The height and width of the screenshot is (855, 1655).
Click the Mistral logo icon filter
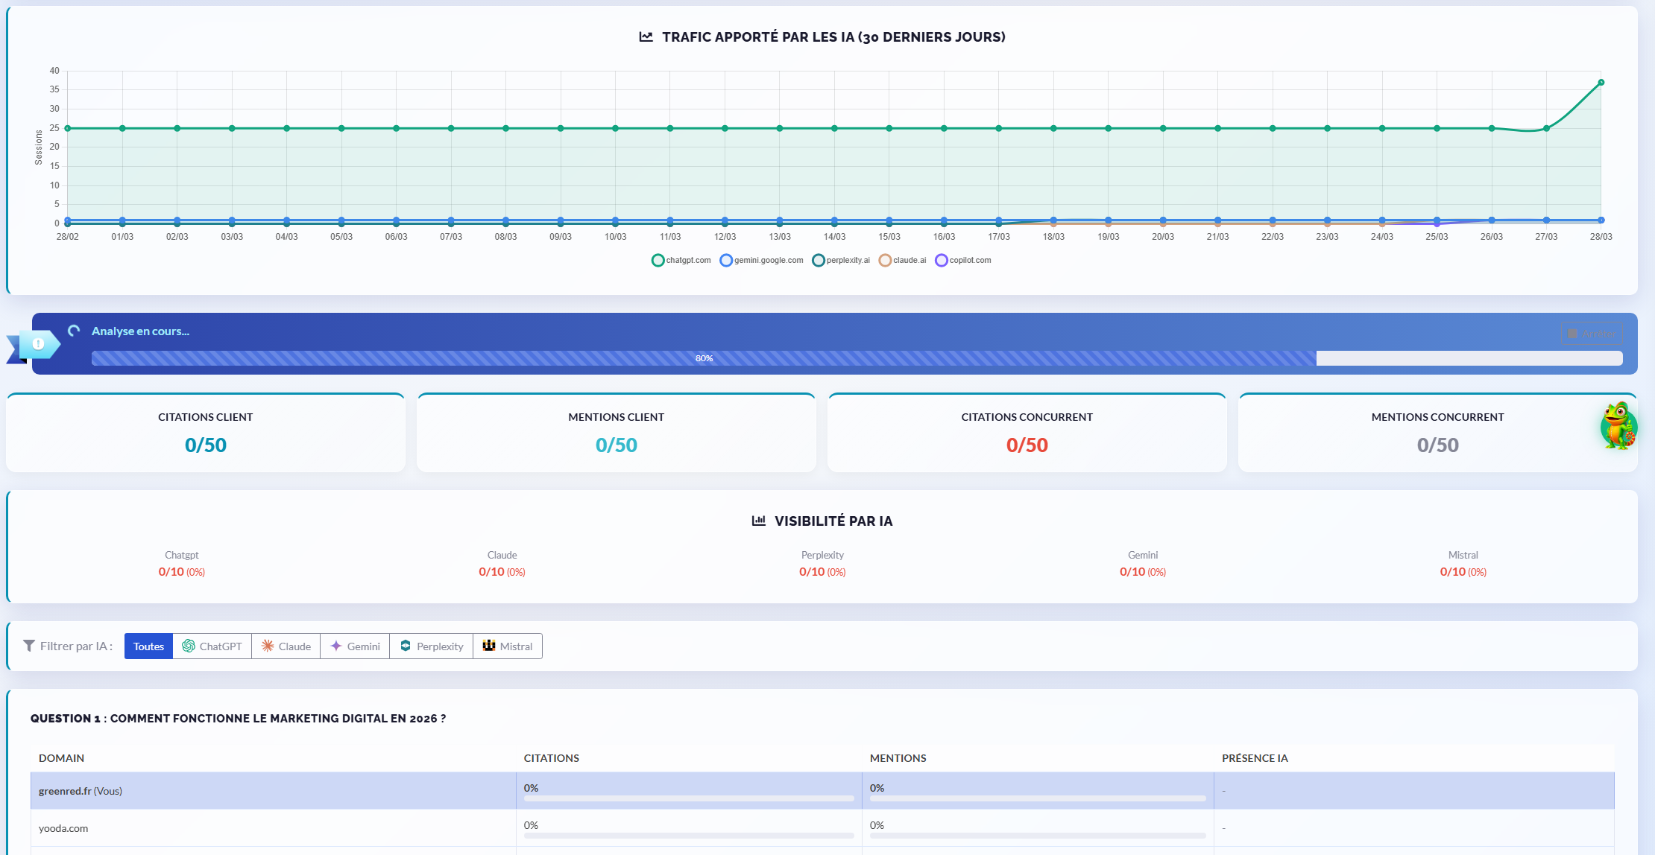pyautogui.click(x=489, y=646)
